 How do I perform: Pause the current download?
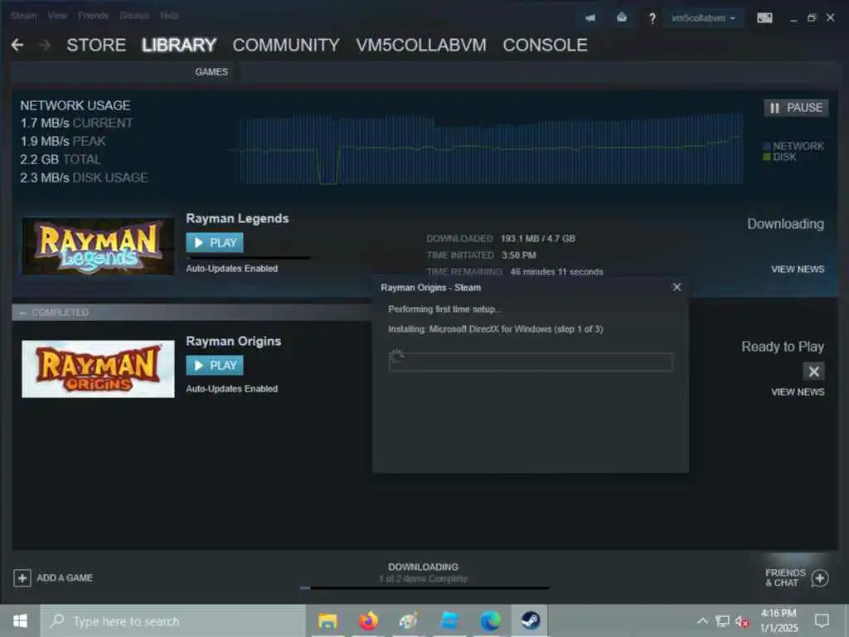796,108
